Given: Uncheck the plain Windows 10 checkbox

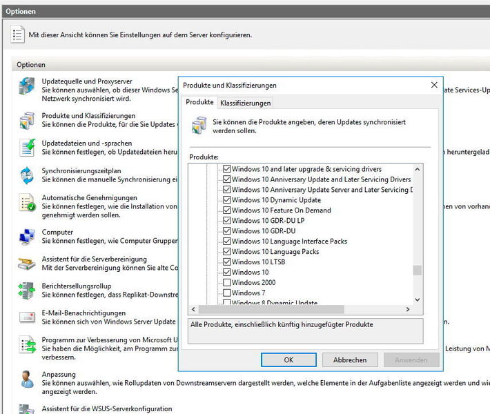Looking at the screenshot, I should [227, 272].
